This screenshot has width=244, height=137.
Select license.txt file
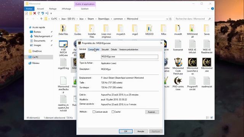coord(178,45)
